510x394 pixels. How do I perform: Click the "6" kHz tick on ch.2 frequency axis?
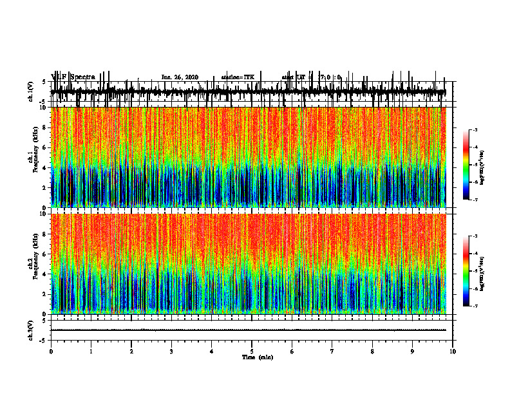pos(44,254)
